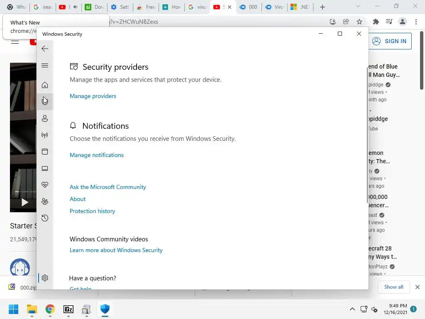Open Windows Start menu
This screenshot has width=425, height=319.
click(x=13, y=309)
